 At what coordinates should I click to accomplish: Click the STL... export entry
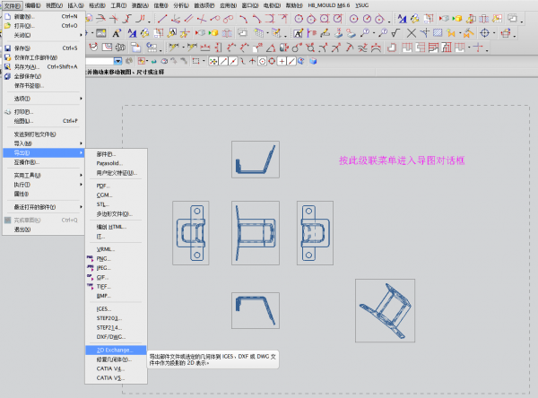(116, 204)
